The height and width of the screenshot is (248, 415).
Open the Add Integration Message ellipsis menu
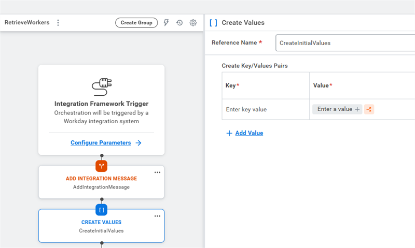pos(157,172)
